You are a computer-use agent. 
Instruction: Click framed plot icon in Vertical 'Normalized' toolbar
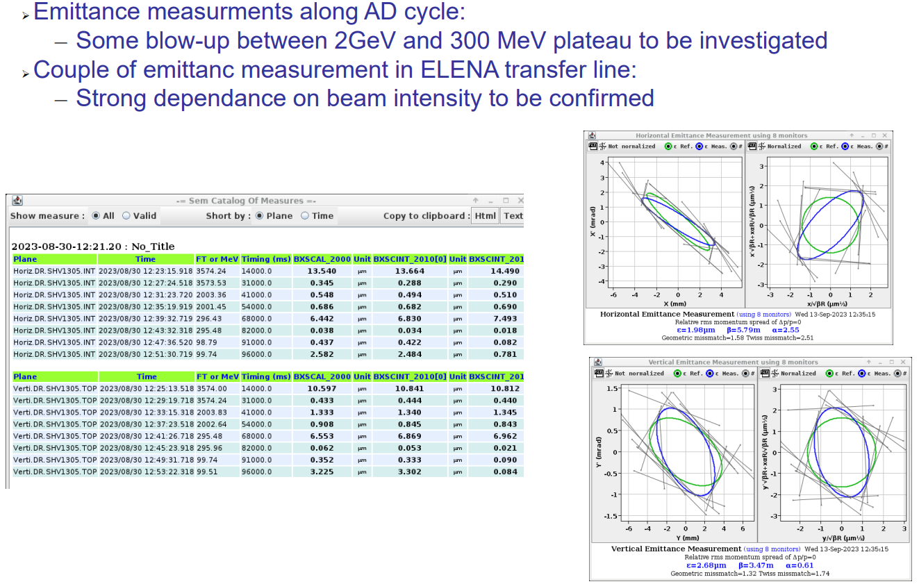pyautogui.click(x=765, y=373)
